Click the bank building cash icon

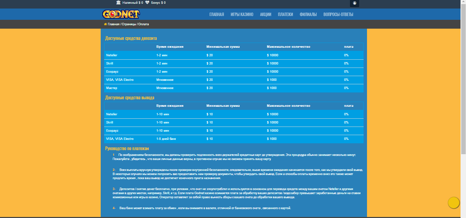coord(118,3)
